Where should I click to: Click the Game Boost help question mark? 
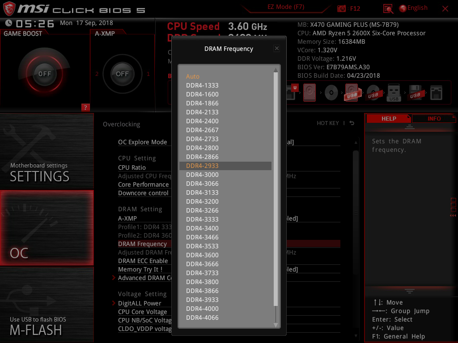point(85,107)
